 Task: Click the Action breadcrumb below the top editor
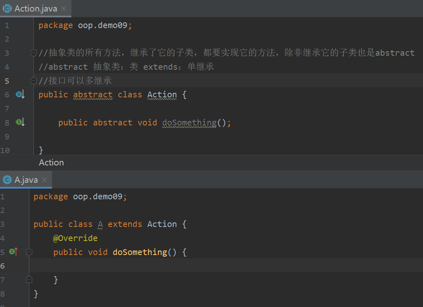pos(51,163)
